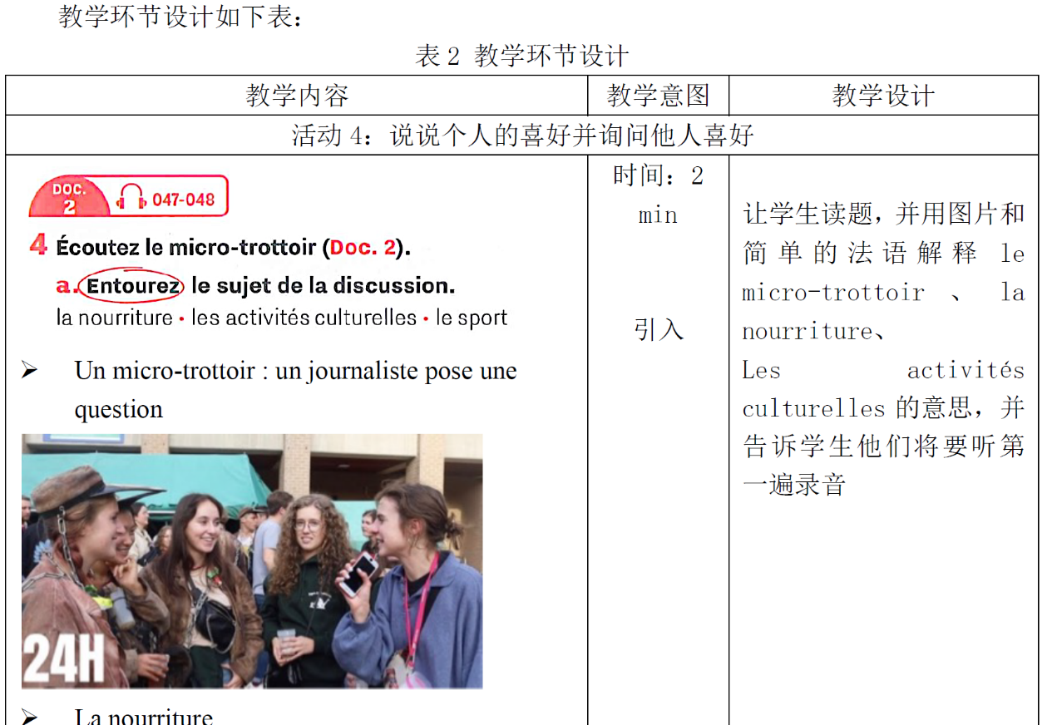This screenshot has width=1057, height=725.
Task: Click the red (Doc. 2) reference text
Action: pyautogui.click(x=366, y=247)
